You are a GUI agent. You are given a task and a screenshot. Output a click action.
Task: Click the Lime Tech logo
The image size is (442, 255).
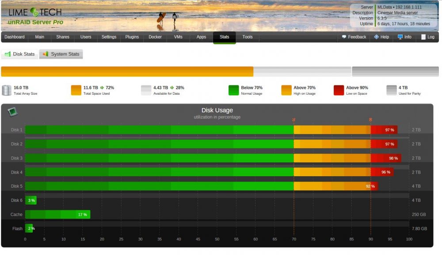35,12
